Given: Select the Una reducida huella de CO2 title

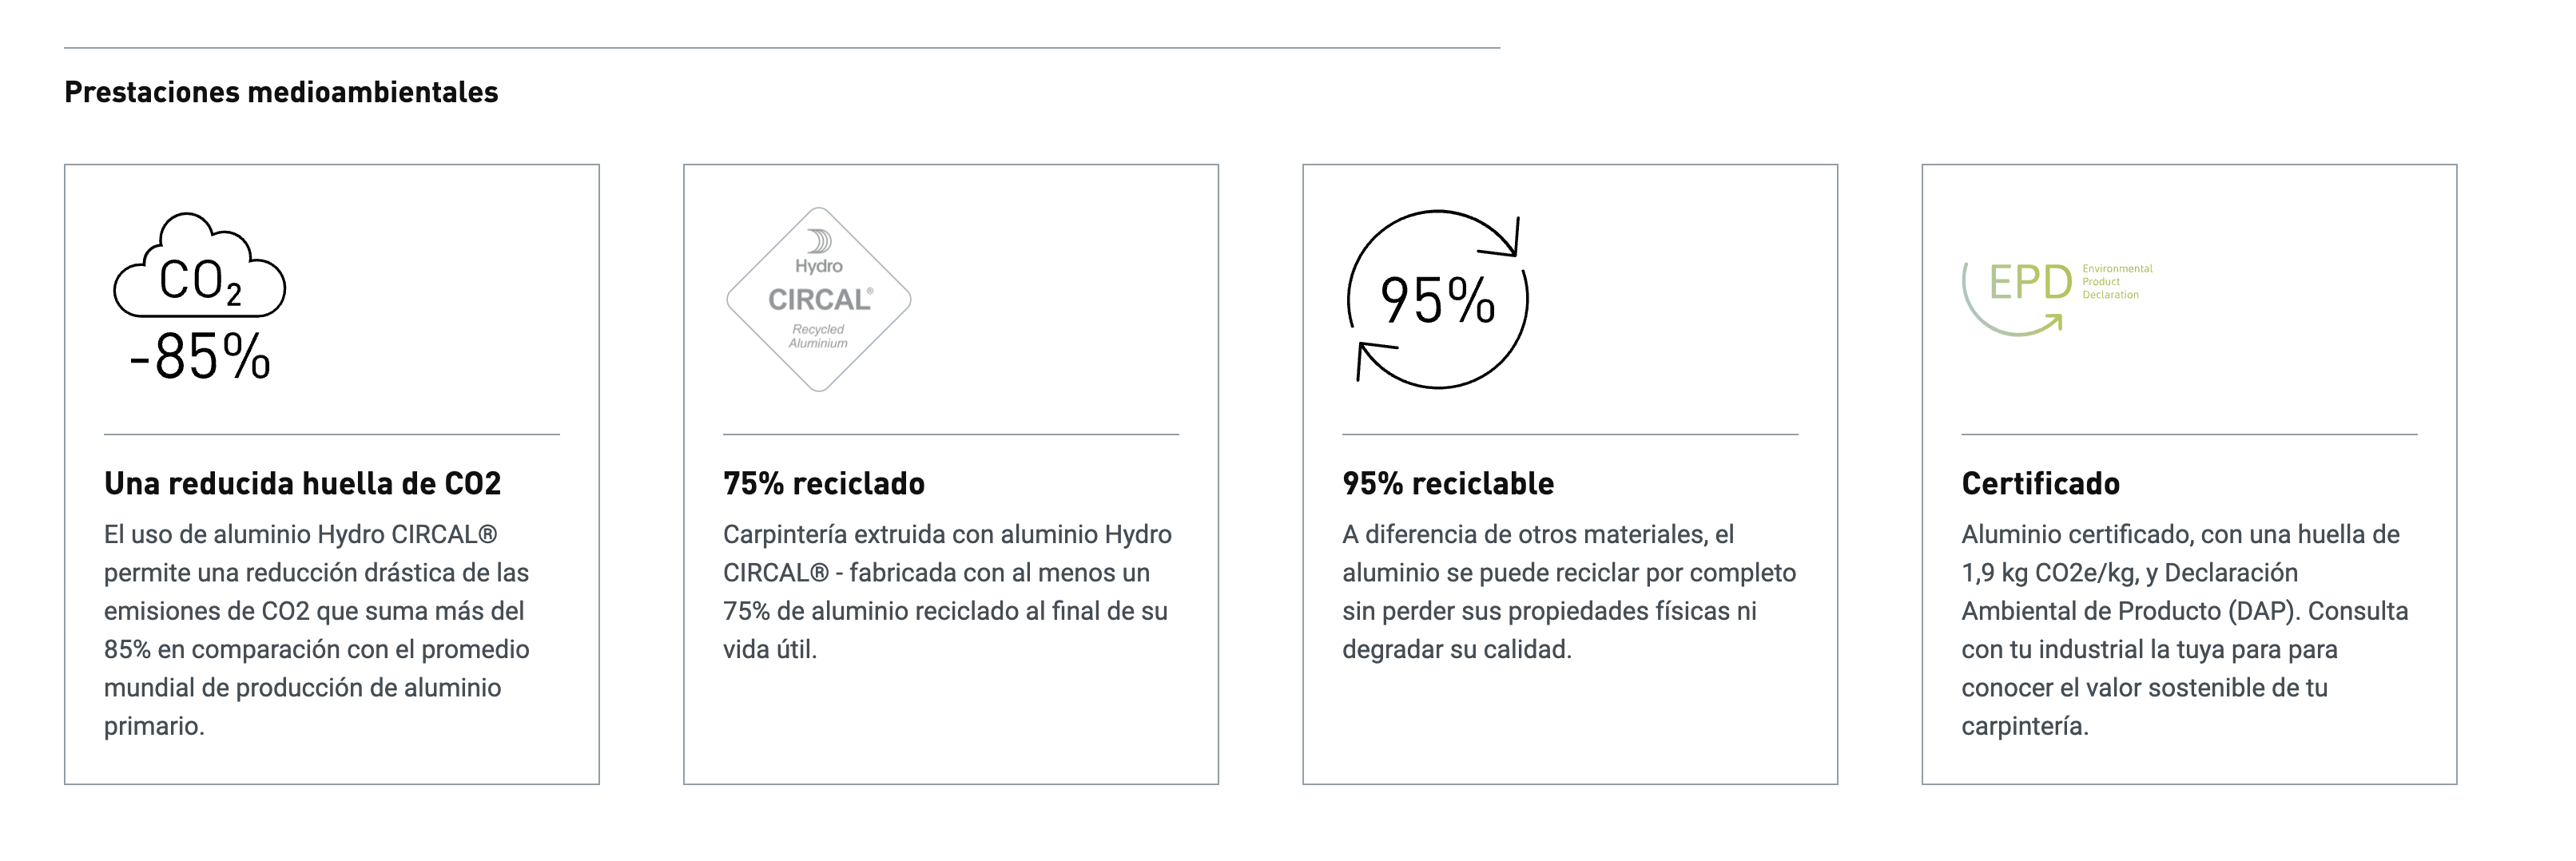Looking at the screenshot, I should 302,483.
